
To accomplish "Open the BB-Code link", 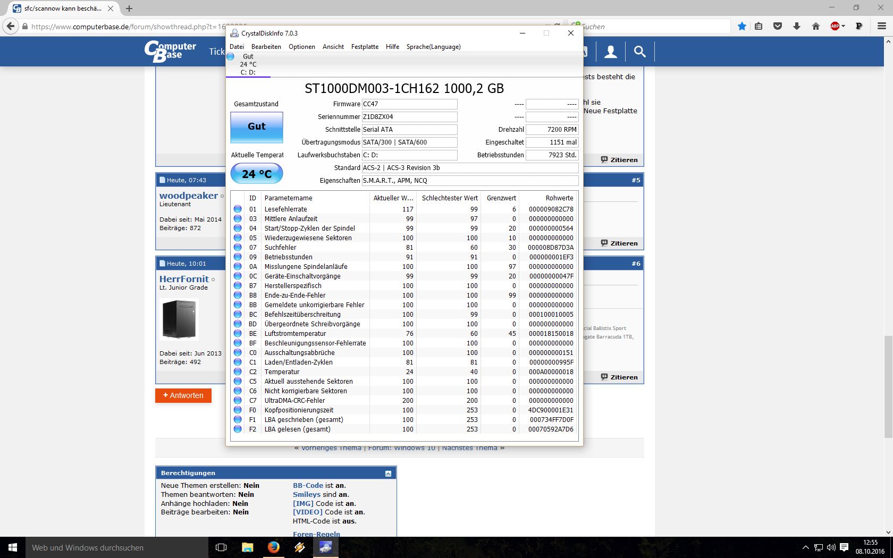I will [308, 486].
